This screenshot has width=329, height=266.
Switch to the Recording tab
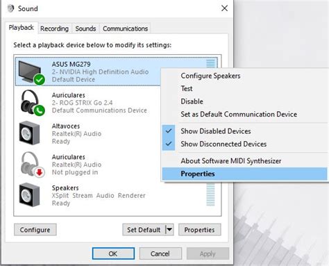pos(54,28)
